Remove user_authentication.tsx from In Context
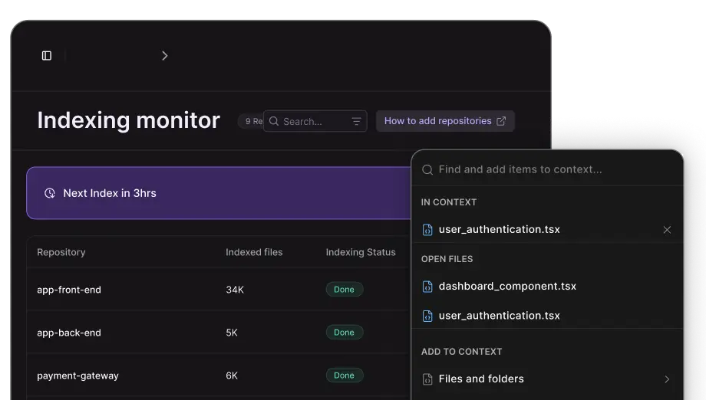 (666, 230)
